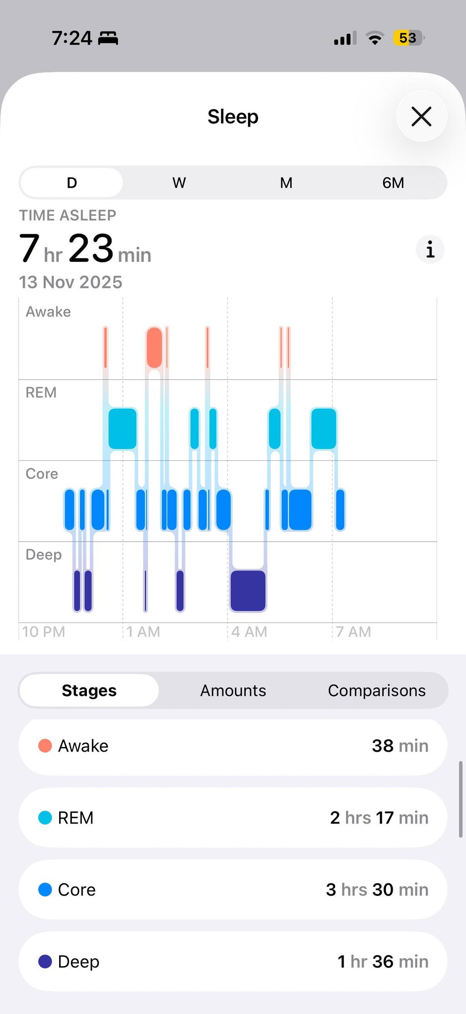Close the Sleep sheet with X
Viewport: 466px width, 1014px height.
[421, 117]
